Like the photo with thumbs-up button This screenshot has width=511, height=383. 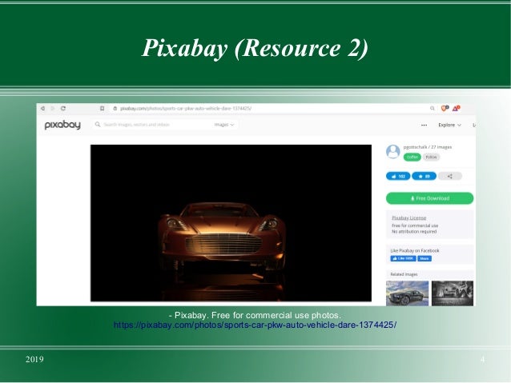coord(398,176)
